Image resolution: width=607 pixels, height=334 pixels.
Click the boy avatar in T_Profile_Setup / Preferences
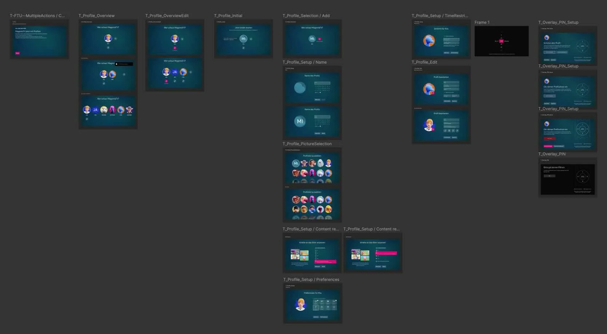(x=300, y=305)
